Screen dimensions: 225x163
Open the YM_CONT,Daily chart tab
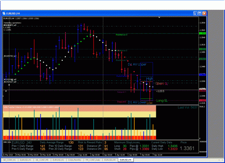click(x=93, y=160)
